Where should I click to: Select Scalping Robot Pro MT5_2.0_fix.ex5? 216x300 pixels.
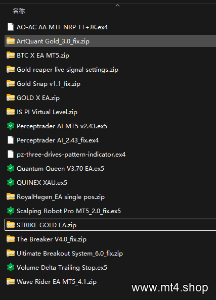pyautogui.click(x=110, y=211)
